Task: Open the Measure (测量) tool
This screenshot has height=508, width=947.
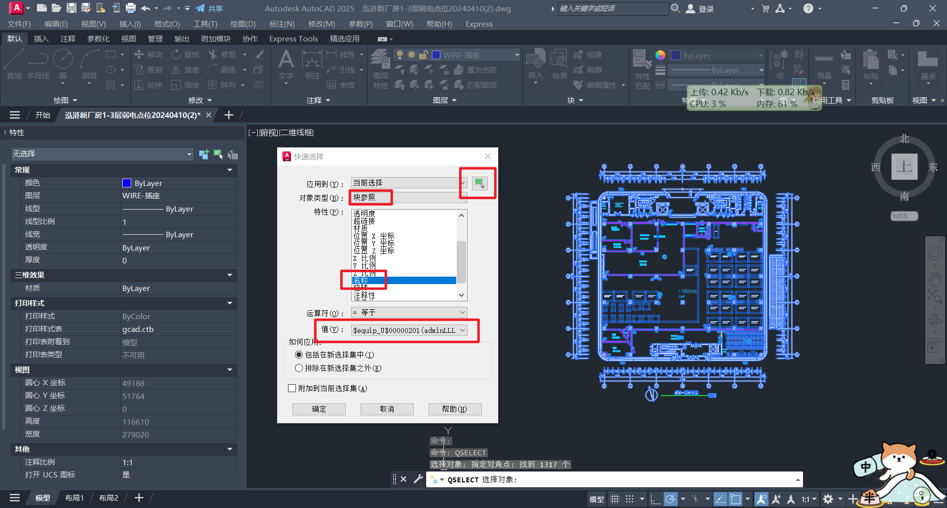Action: 824,64
